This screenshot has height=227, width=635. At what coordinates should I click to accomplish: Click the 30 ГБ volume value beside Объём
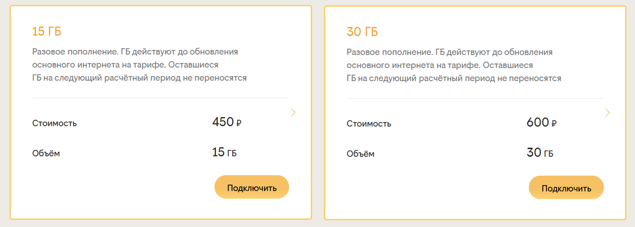(539, 153)
